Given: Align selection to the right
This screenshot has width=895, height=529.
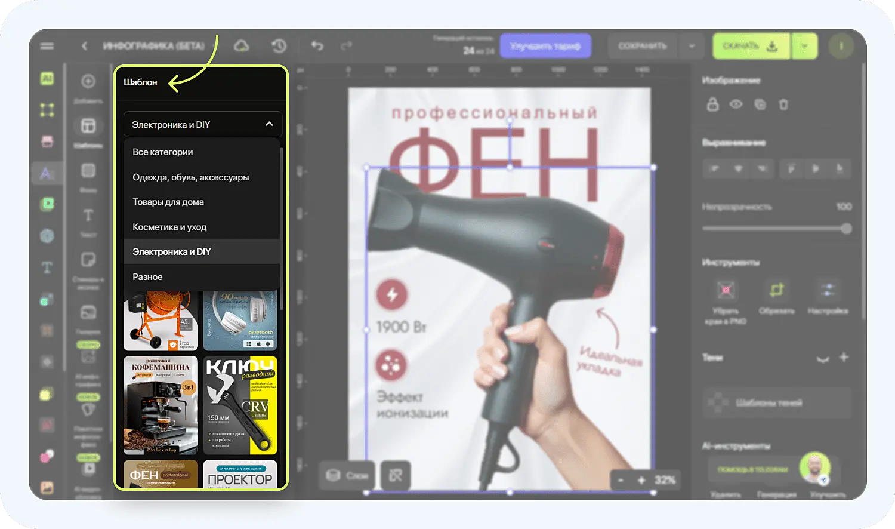Looking at the screenshot, I should [763, 168].
